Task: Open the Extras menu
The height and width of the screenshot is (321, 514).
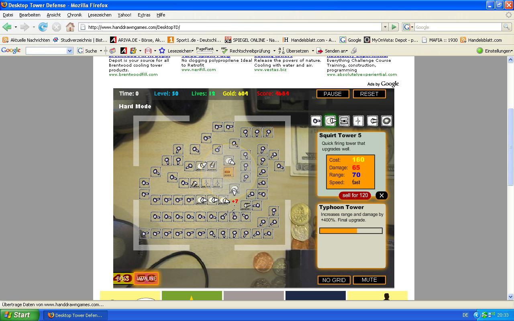Action: 144,15
